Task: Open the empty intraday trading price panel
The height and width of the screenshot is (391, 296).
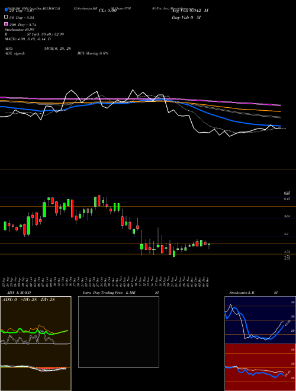Action: [x=118, y=332]
